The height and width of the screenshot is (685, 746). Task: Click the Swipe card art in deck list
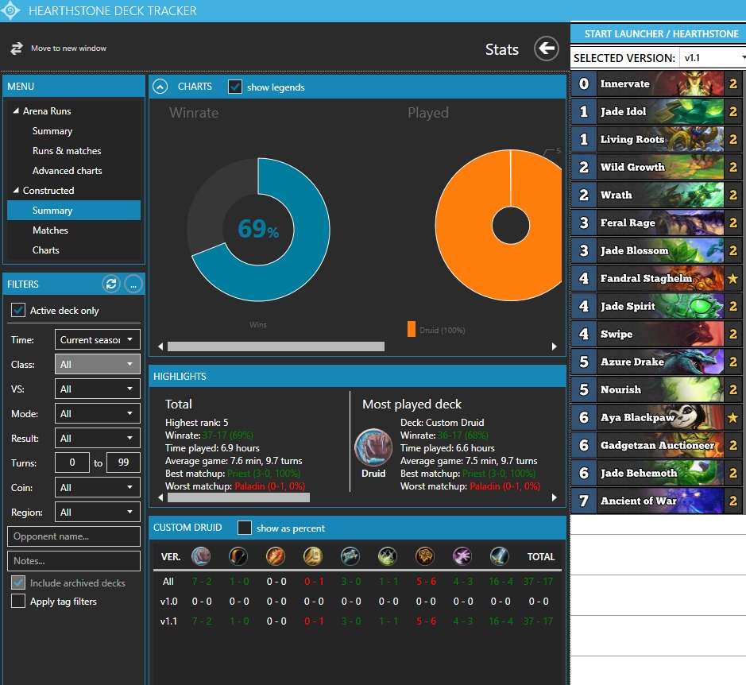tap(690, 335)
